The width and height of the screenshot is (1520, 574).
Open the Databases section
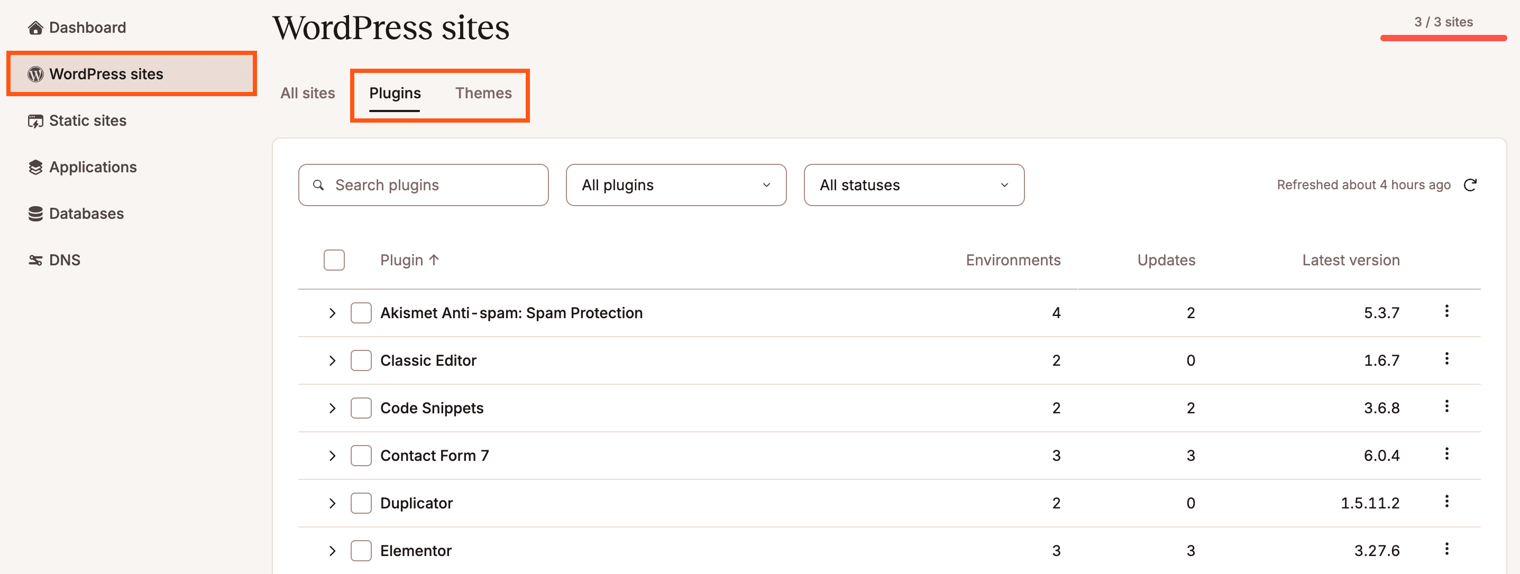tap(86, 214)
